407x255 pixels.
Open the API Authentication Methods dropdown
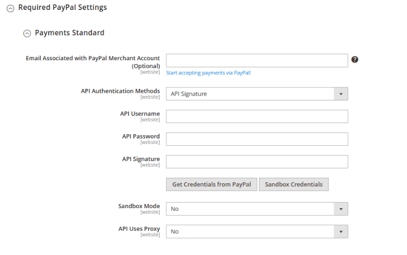pyautogui.click(x=257, y=94)
